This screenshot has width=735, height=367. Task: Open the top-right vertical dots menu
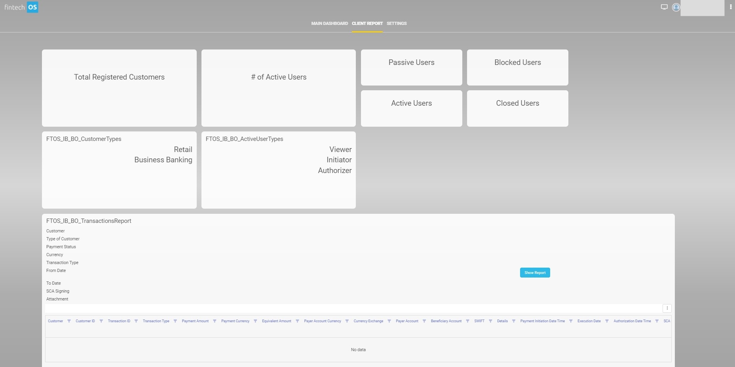730,7
